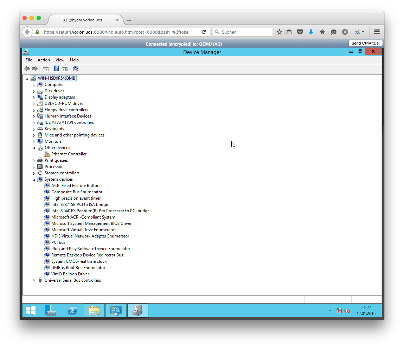Click Show/Hide Action Pane toolbar icon

[x=65, y=69]
